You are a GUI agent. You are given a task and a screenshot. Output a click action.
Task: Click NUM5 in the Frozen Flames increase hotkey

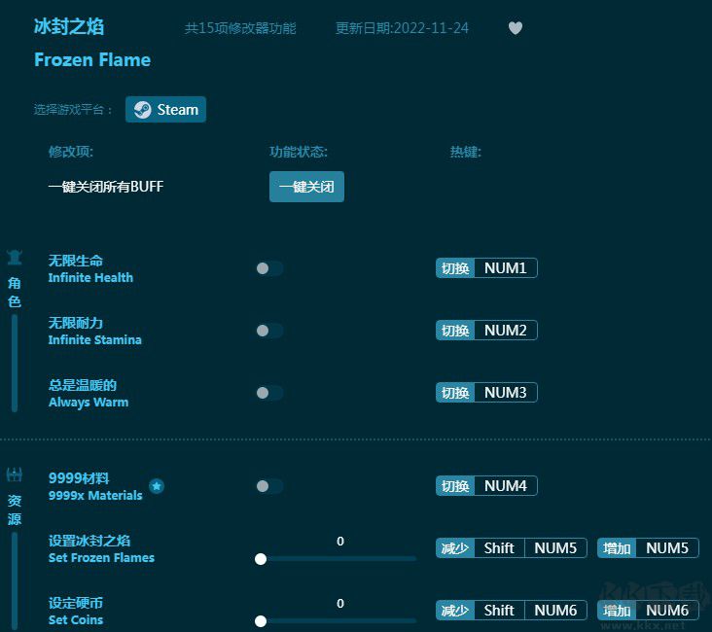(667, 548)
